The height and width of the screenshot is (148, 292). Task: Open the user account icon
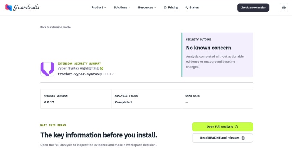point(284,8)
